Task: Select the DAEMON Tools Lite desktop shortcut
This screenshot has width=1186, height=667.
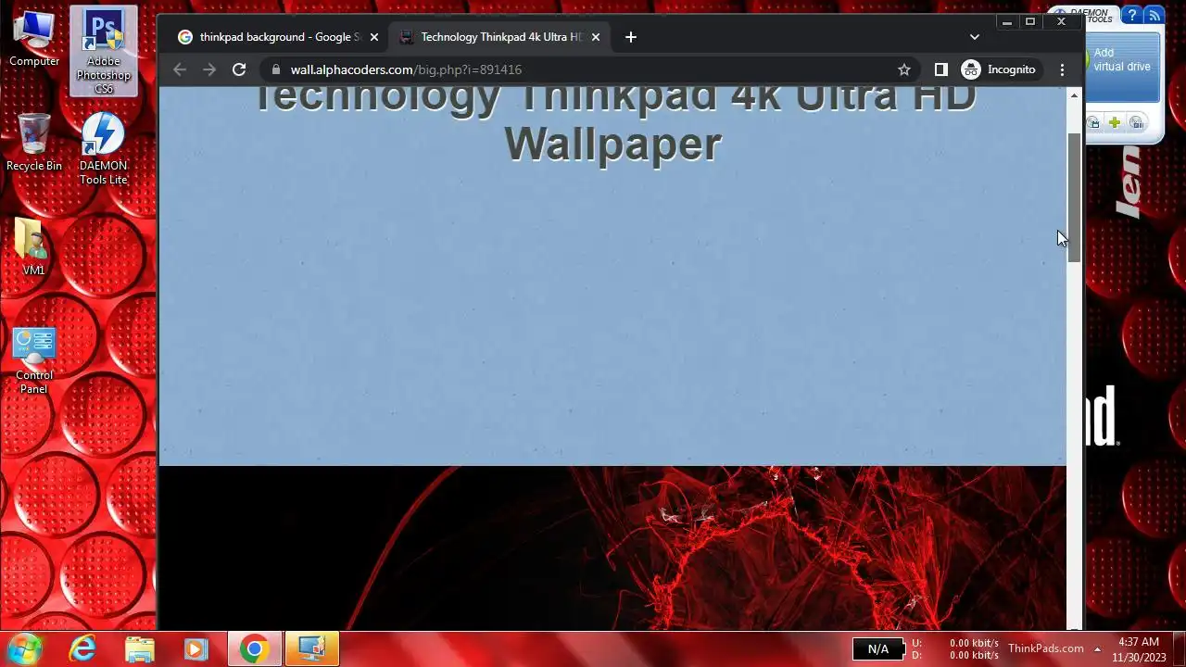Action: 104,149
